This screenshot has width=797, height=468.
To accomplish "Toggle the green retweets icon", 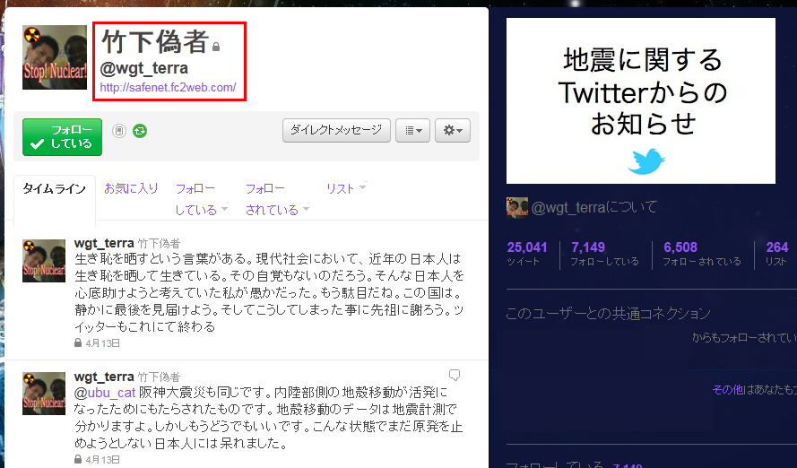I will point(140,131).
